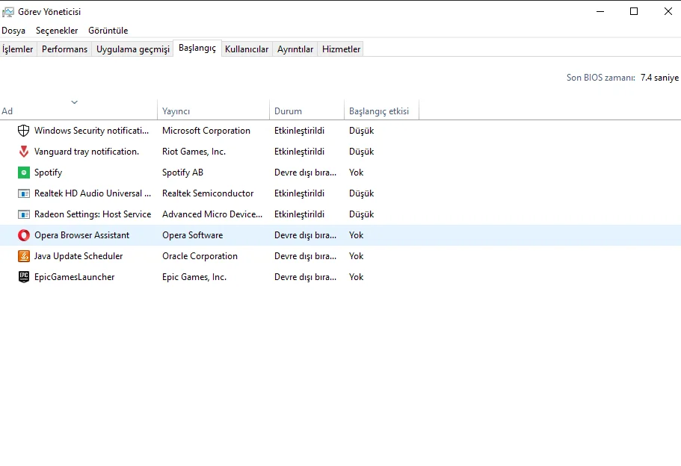
Task: Click the Radeon Settings Host Service icon
Action: [23, 214]
